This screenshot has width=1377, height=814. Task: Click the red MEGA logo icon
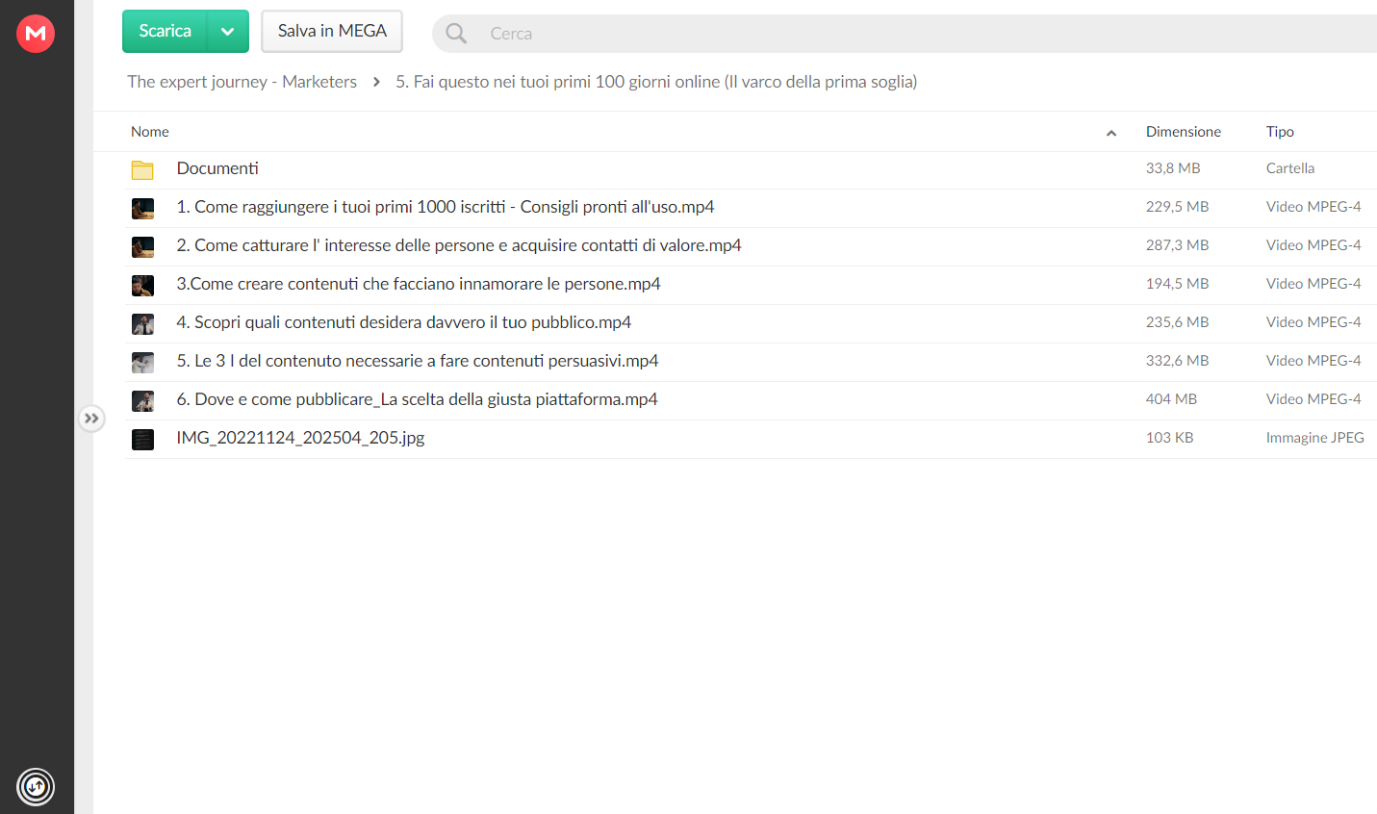click(36, 34)
